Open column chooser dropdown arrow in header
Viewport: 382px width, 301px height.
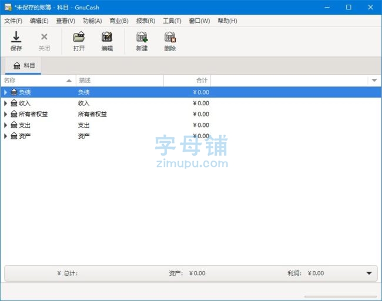pos(374,80)
